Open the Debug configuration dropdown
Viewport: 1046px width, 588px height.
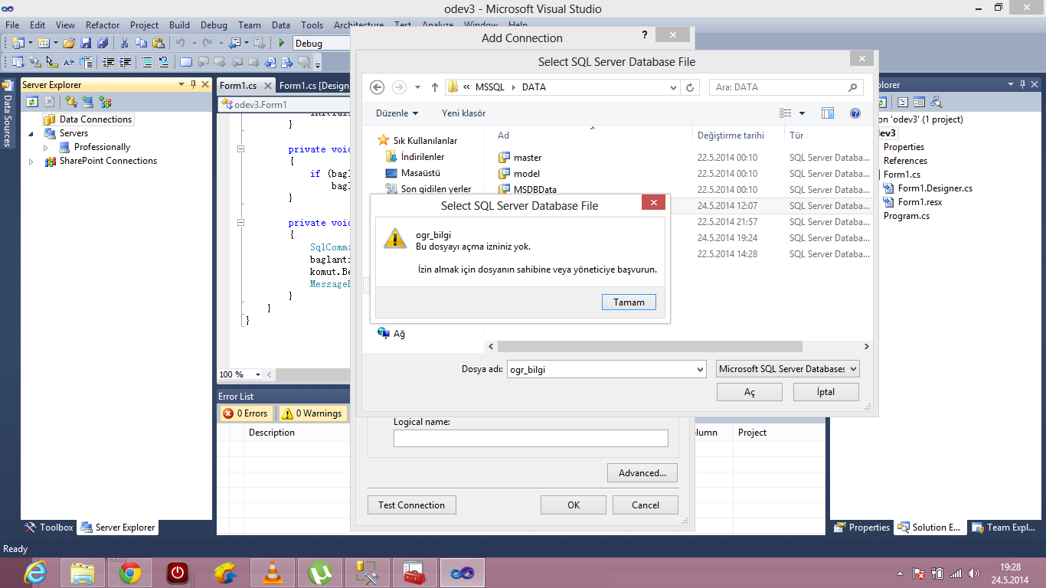click(x=321, y=44)
